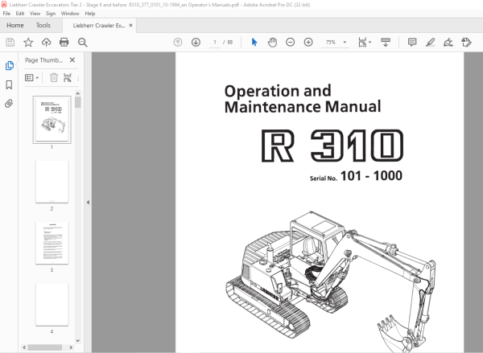483x353 pixels.
Task: Go to next page arrow
Action: click(x=196, y=42)
